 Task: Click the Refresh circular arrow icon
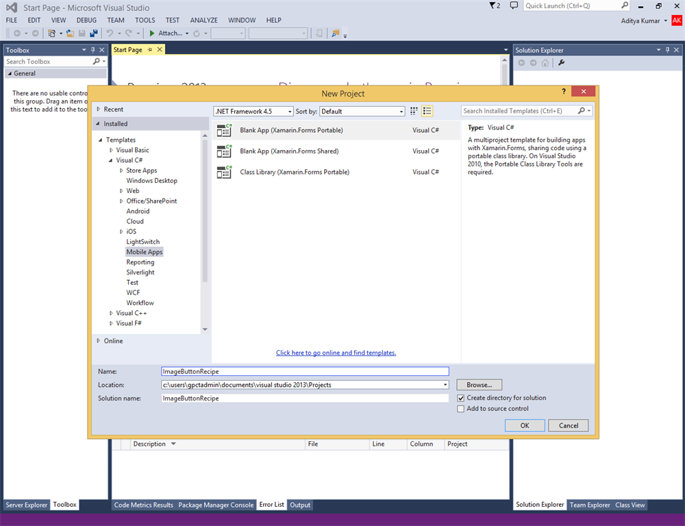(197, 33)
